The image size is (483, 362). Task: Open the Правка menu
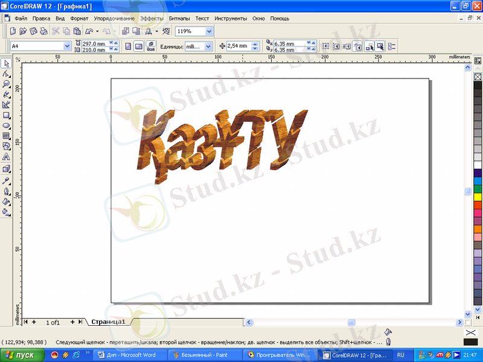[41, 19]
